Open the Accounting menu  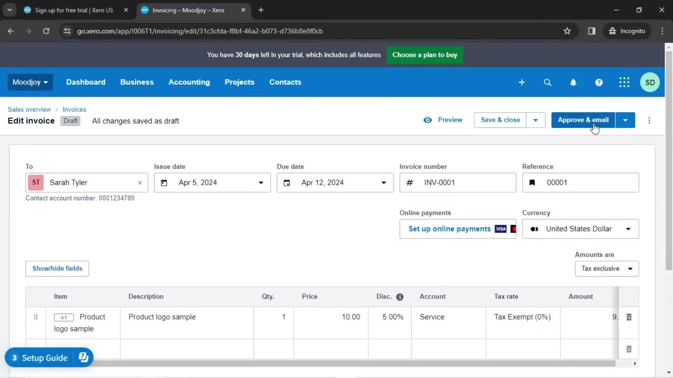(189, 82)
